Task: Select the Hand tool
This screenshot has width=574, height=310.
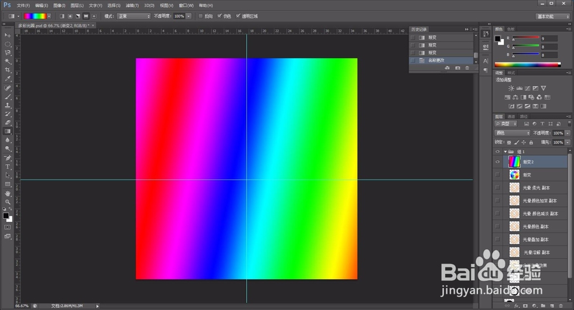Action: click(7, 193)
